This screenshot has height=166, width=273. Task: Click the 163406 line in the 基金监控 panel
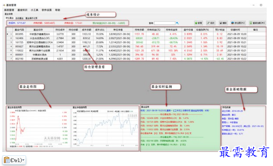164,118
